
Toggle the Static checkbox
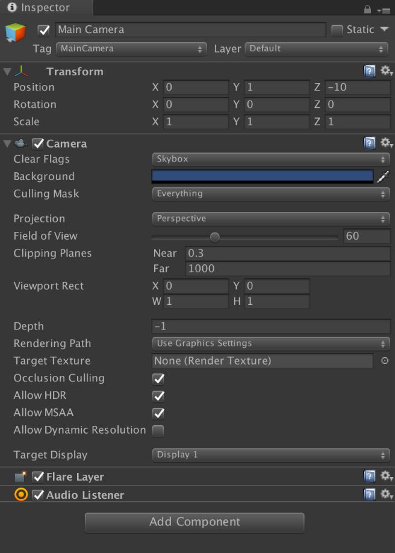[x=337, y=30]
